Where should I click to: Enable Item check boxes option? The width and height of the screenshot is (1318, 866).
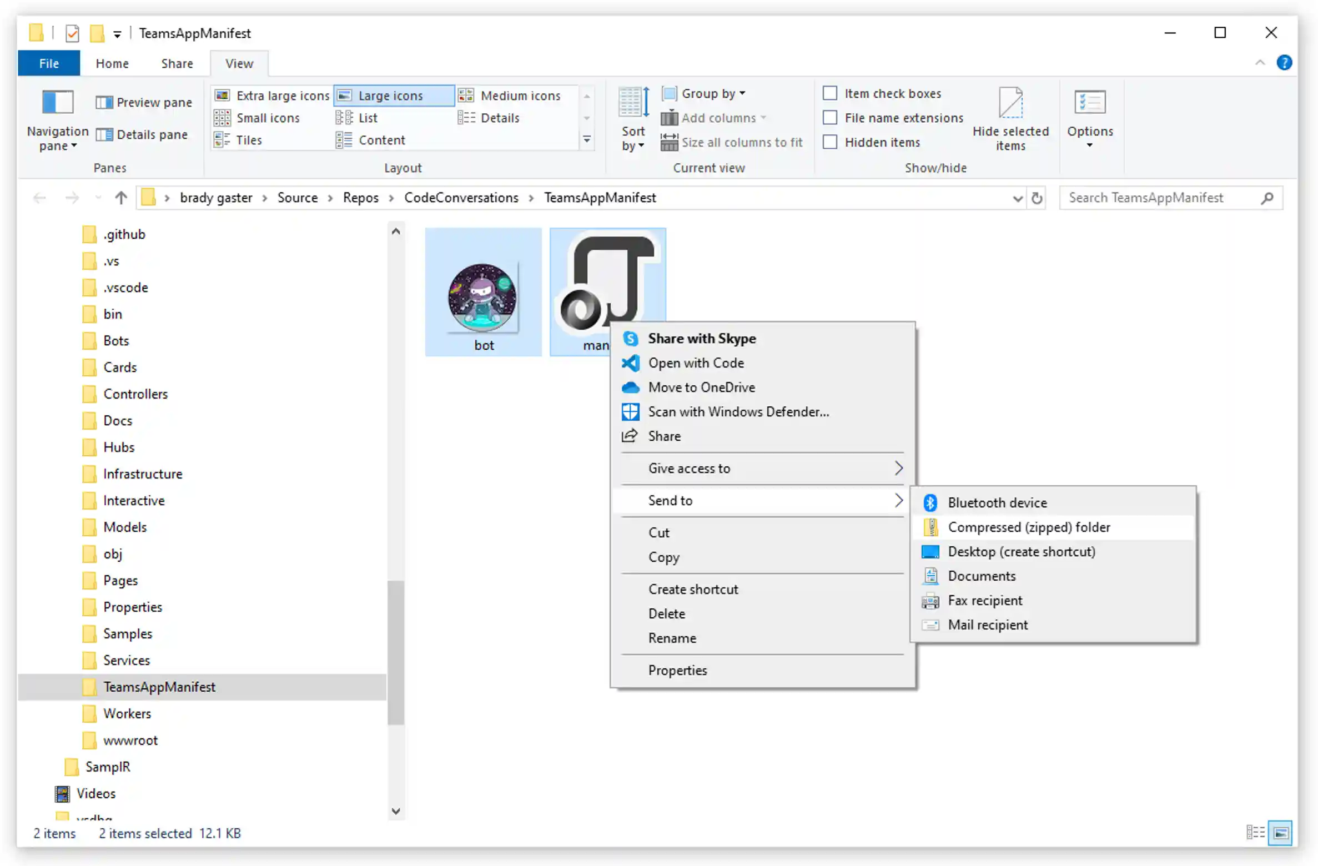click(x=829, y=93)
